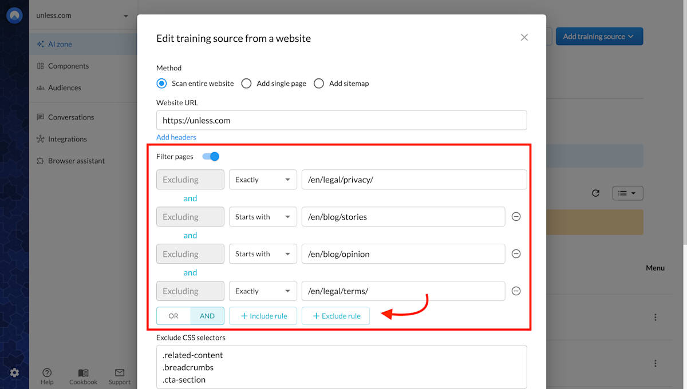This screenshot has width=687, height=389.
Task: Add a new Exclude rule
Action: click(335, 315)
